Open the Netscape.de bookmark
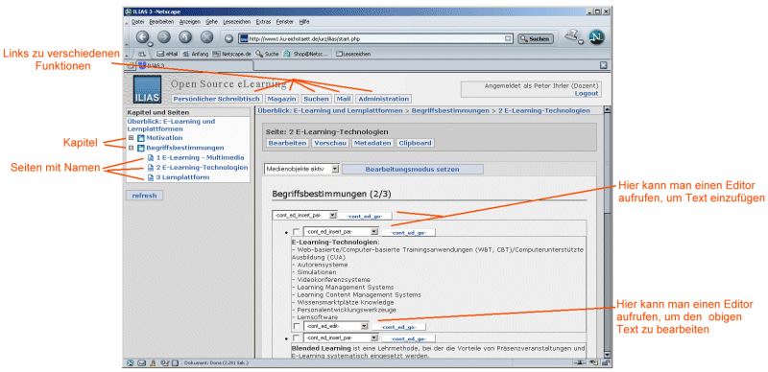The width and height of the screenshot is (768, 372). (x=232, y=54)
